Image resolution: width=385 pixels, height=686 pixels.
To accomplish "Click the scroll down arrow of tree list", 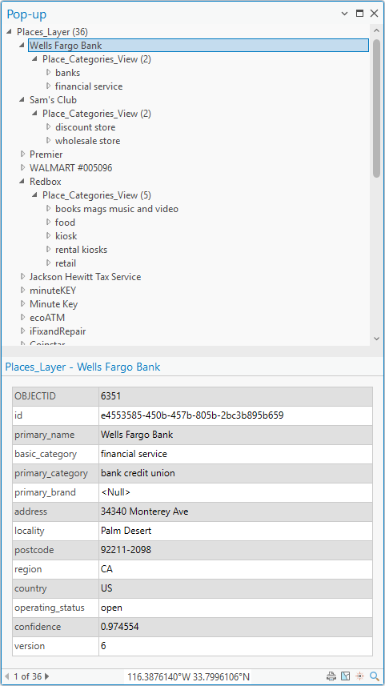I will pos(377,339).
